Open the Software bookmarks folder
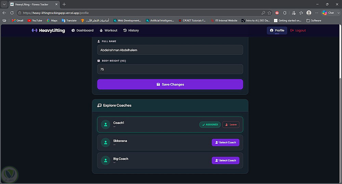 314,21
